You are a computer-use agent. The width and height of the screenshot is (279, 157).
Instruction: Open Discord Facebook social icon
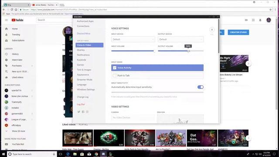point(83,112)
